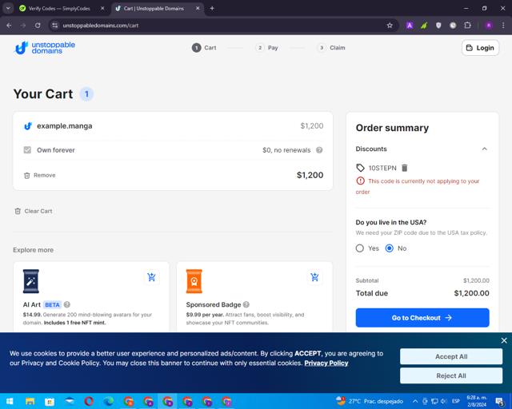Click the Login button

click(480, 48)
